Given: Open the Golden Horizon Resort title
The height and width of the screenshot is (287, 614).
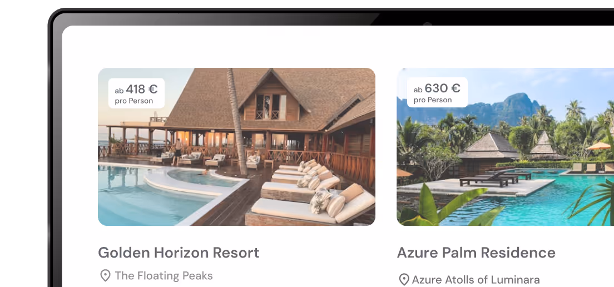Looking at the screenshot, I should coord(179,253).
